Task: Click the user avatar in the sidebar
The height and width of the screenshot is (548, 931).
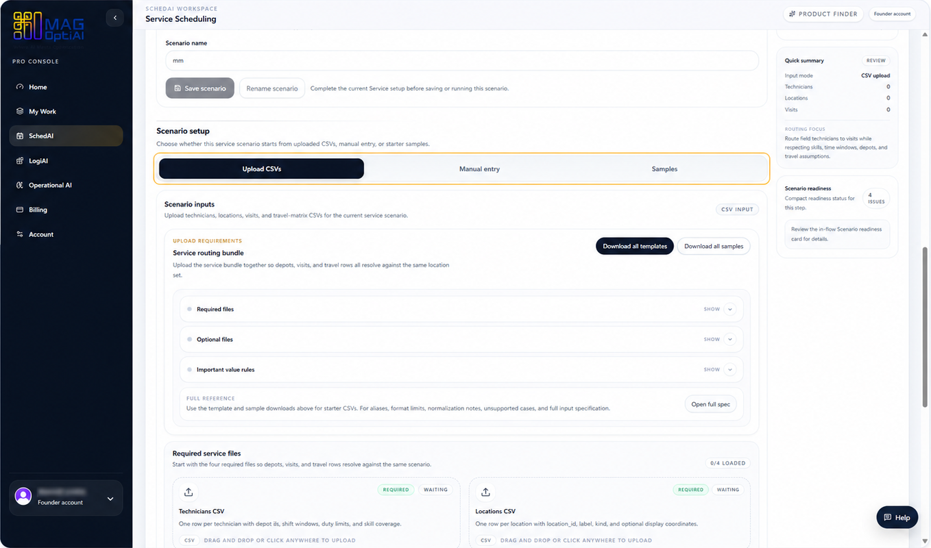Action: [x=23, y=496]
